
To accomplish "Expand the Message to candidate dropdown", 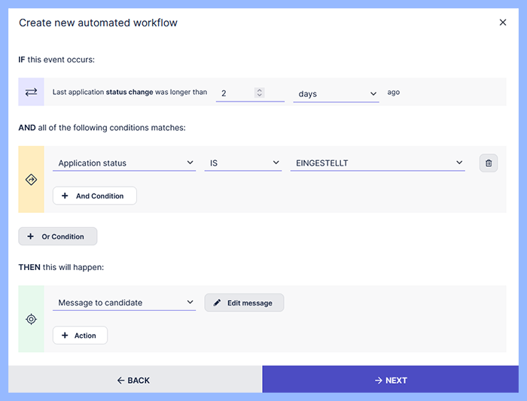I will point(124,303).
